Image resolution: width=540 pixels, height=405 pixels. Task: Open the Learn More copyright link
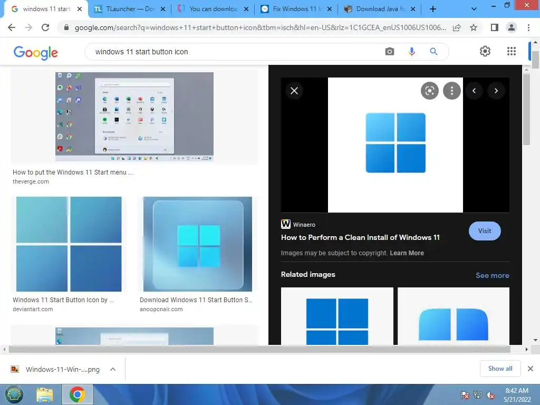click(x=407, y=253)
